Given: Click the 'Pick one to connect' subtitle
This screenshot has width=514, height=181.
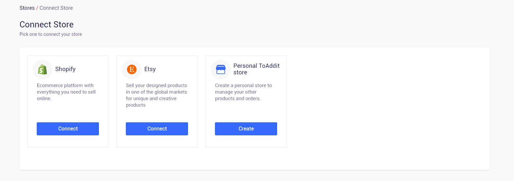Looking at the screenshot, I should pos(51,34).
